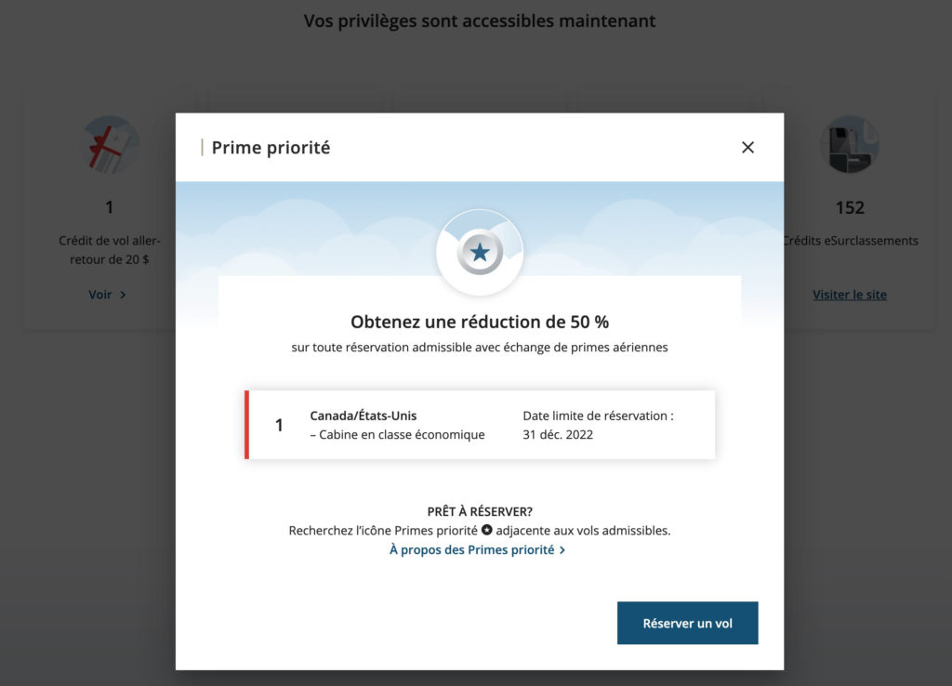Open the À propos des Primes priorité chevron
Image resolution: width=952 pixels, height=686 pixels.
click(561, 549)
